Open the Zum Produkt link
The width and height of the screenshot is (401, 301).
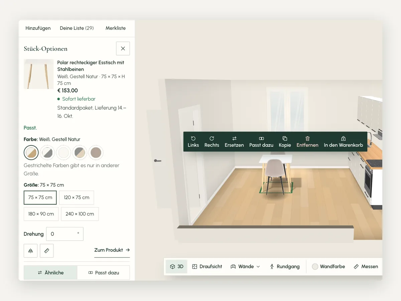coord(112,250)
